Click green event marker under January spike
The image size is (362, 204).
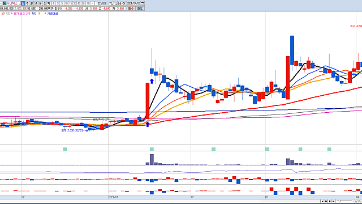(x=152, y=149)
